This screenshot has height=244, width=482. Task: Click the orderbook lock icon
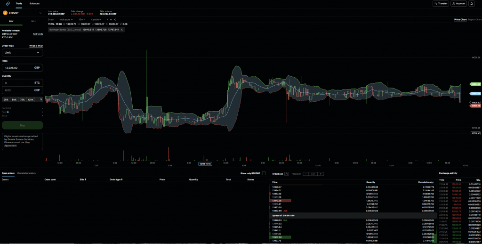pyautogui.click(x=287, y=174)
